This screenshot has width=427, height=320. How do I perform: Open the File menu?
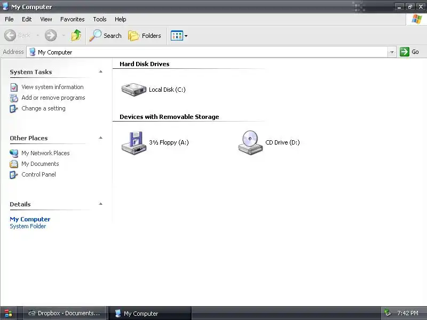[x=9, y=19]
